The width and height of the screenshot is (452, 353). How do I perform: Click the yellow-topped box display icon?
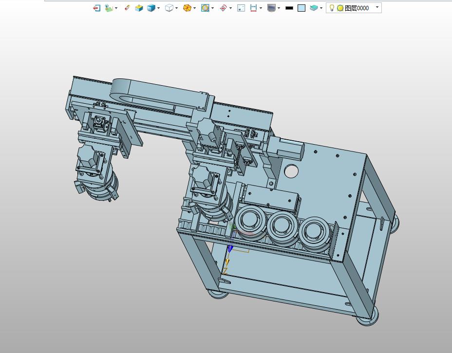click(139, 8)
